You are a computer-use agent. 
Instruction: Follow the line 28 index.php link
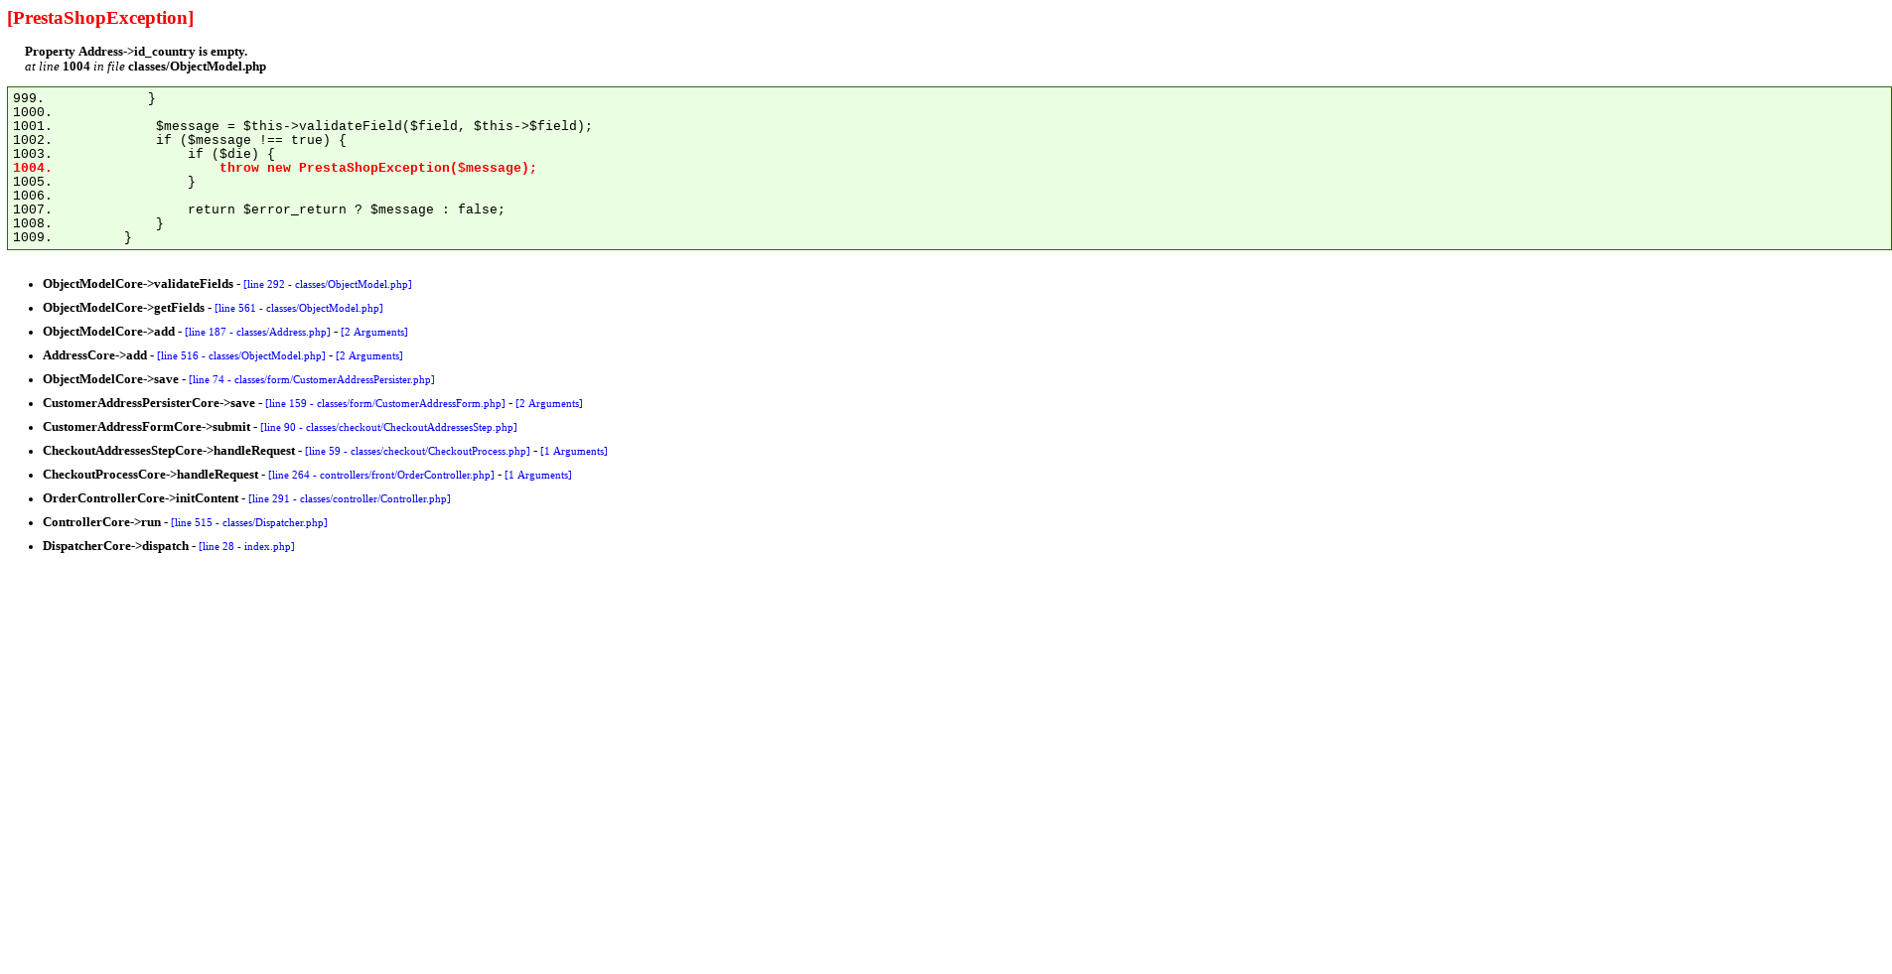(246, 547)
